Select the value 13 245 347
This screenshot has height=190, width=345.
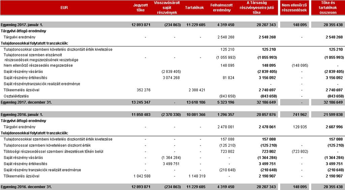point(141,102)
